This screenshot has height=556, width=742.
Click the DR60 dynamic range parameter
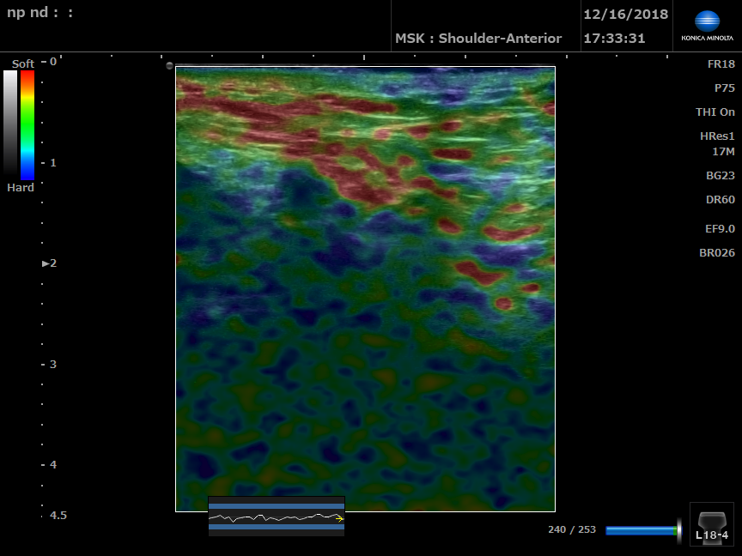tap(720, 200)
